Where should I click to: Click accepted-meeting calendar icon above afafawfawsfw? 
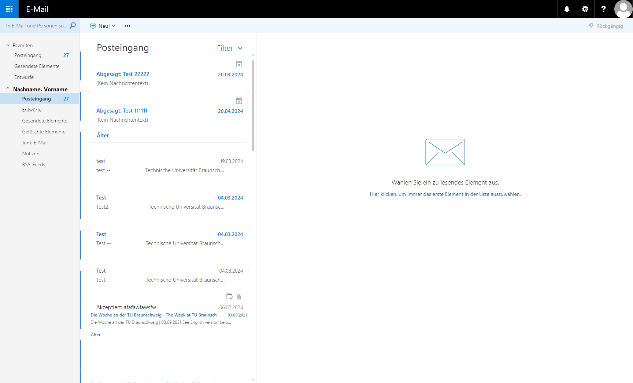[229, 296]
